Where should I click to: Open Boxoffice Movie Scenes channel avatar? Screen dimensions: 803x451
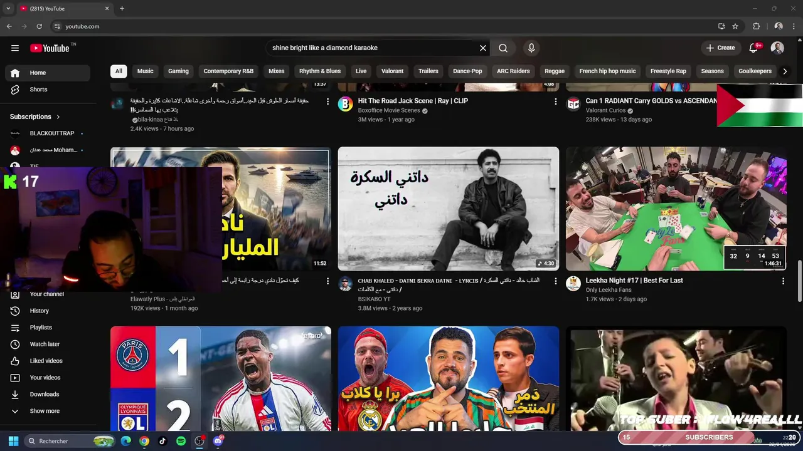pyautogui.click(x=346, y=104)
